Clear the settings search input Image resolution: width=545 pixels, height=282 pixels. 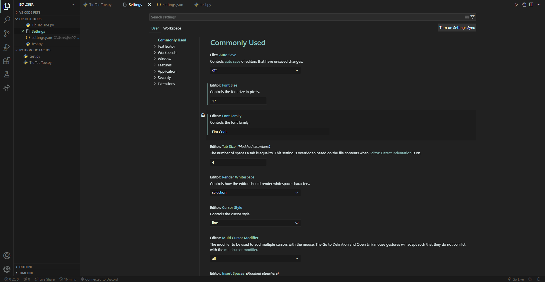pyautogui.click(x=467, y=17)
